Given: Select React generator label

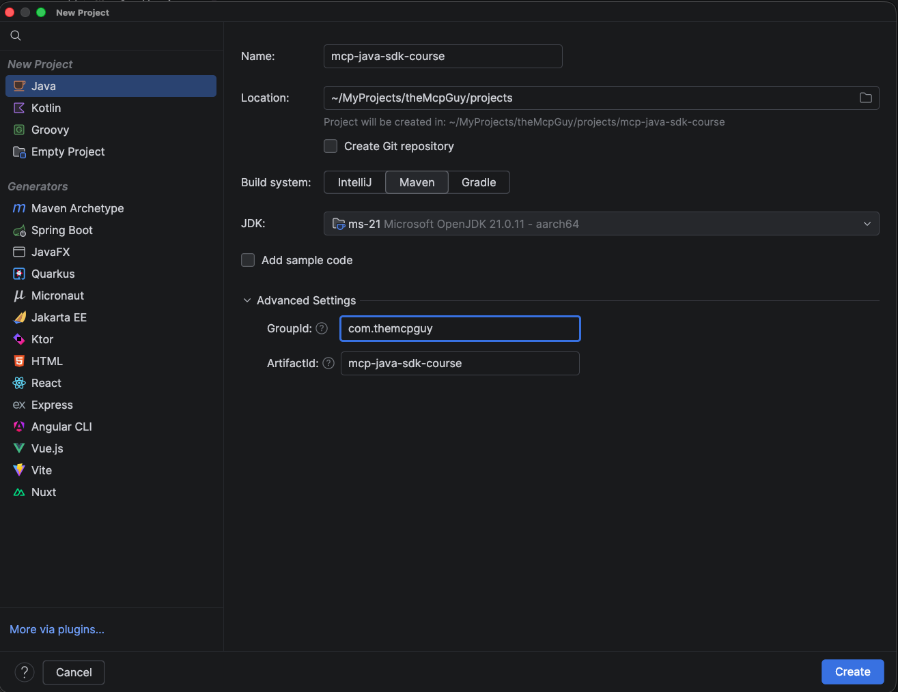Looking at the screenshot, I should point(46,383).
